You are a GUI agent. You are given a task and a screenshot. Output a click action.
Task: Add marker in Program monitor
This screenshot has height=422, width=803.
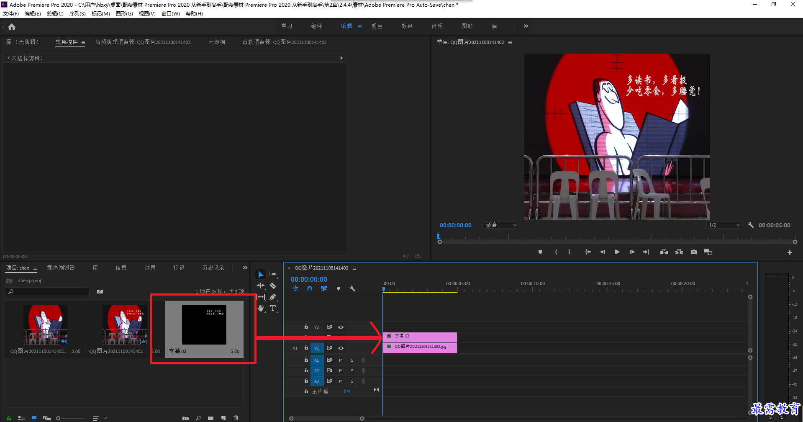coord(540,252)
